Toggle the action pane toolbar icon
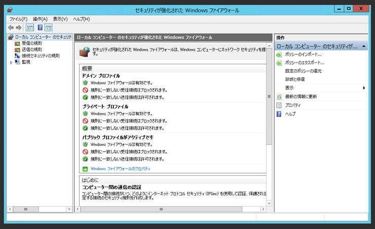The height and width of the screenshot is (229, 375). coord(49,28)
